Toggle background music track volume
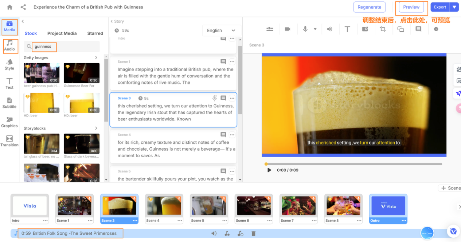The height and width of the screenshot is (242, 461). (214, 234)
